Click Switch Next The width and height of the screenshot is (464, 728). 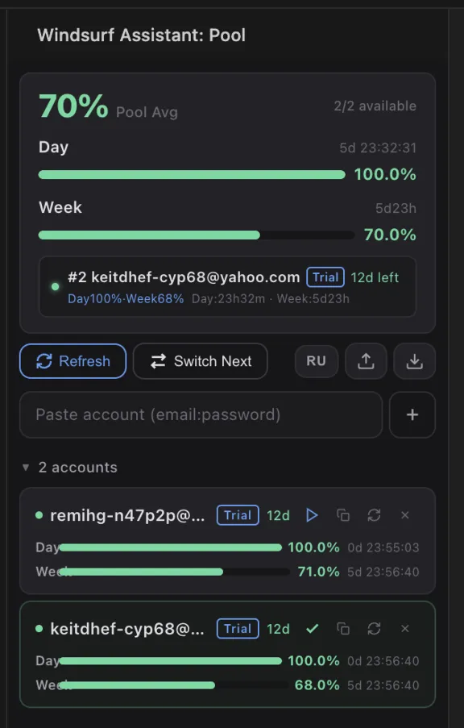click(200, 361)
